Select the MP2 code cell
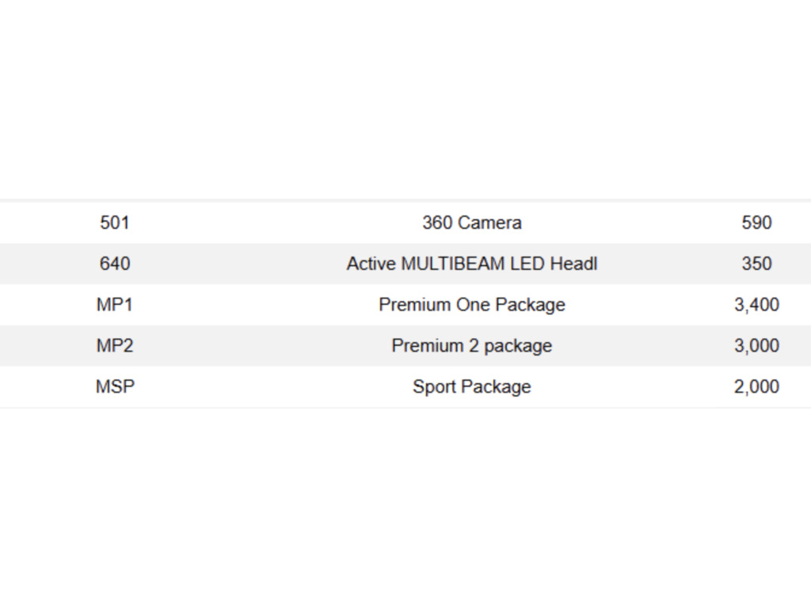The width and height of the screenshot is (811, 608). [x=114, y=345]
